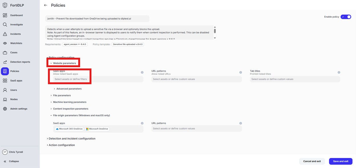Viewport: 356px width, 168px height.
Task: Open Admin settings gear icon
Action: click(5, 109)
